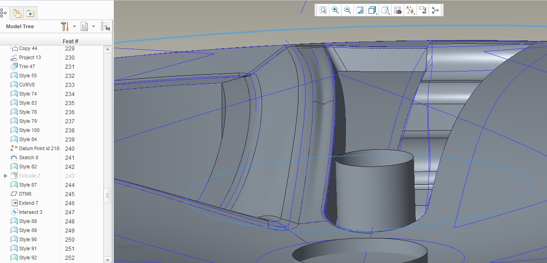This screenshot has height=263, width=547.
Task: Select the DTM6 datum plane
Action: pyautogui.click(x=25, y=194)
